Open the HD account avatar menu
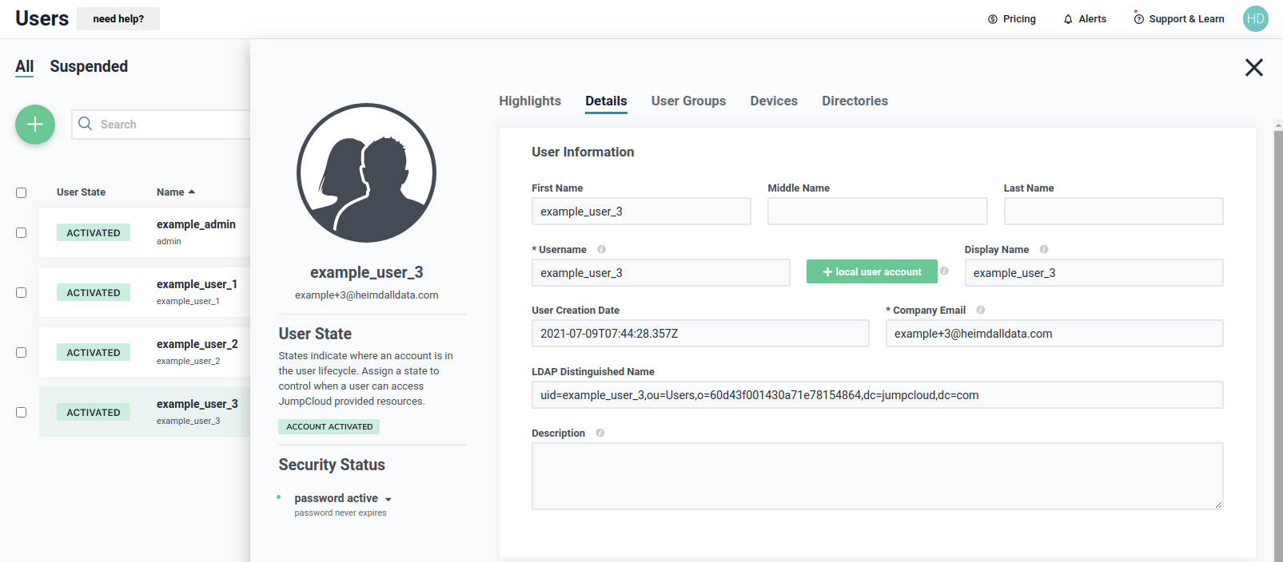The image size is (1283, 562). pos(1255,19)
